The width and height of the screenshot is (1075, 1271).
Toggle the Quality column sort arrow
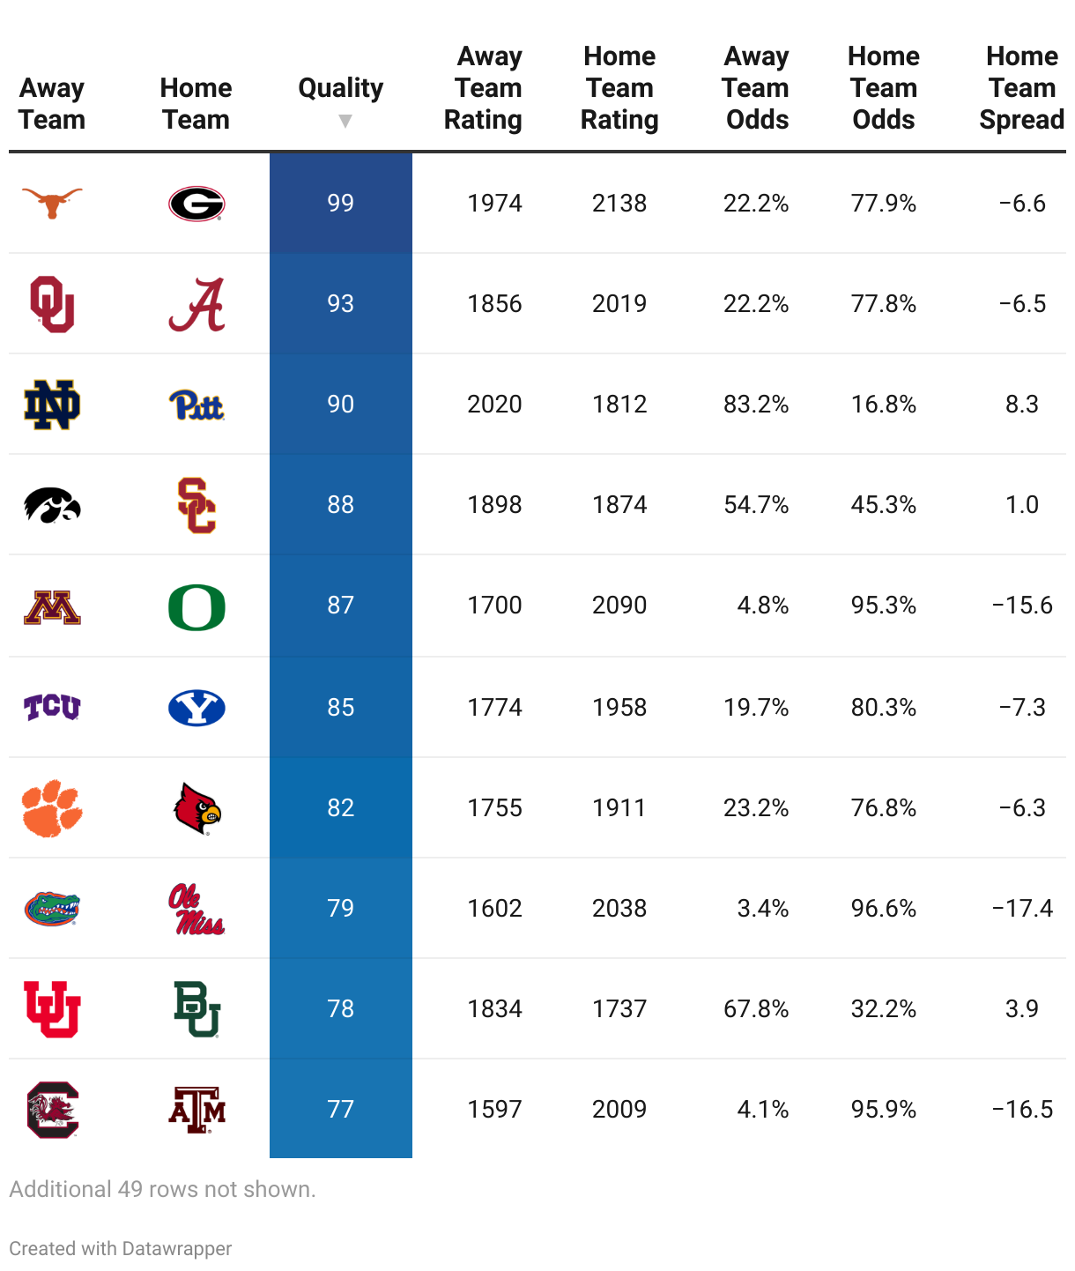coord(345,121)
